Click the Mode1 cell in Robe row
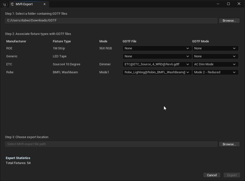 coord(104,72)
